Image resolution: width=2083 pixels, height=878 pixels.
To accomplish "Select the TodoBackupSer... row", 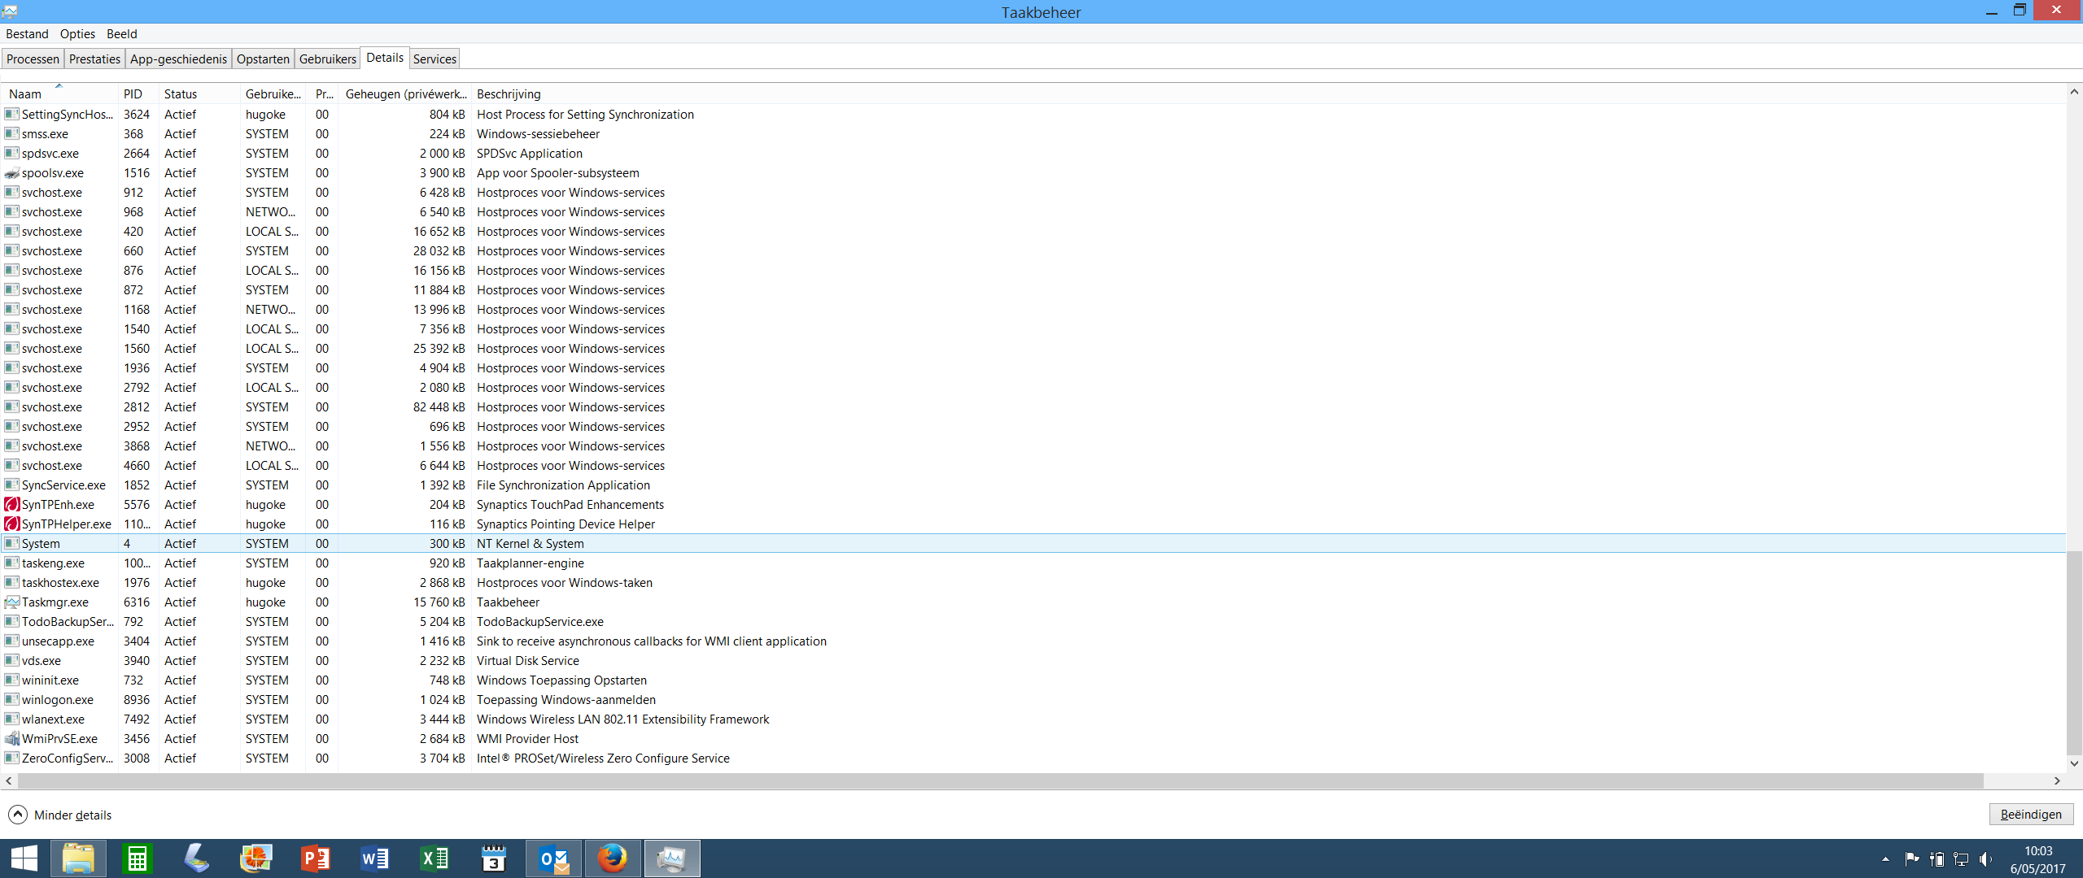I will [1033, 622].
